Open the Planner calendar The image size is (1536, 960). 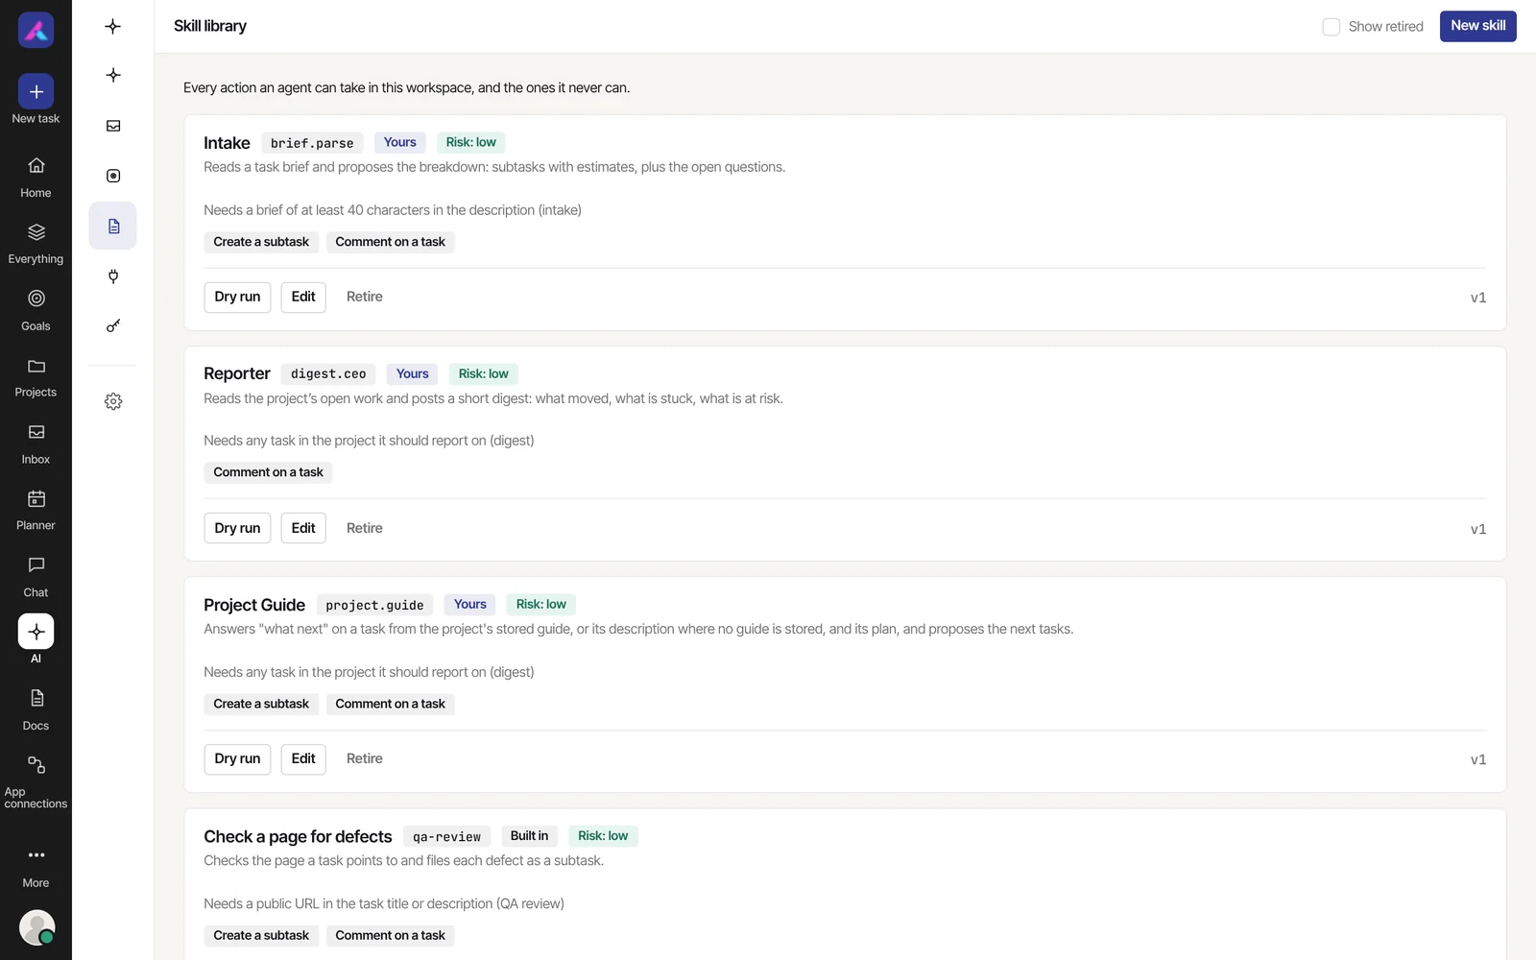[x=36, y=511]
